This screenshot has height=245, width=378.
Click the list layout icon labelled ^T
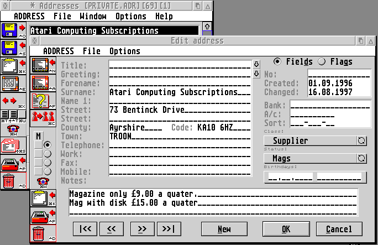(x=13, y=116)
